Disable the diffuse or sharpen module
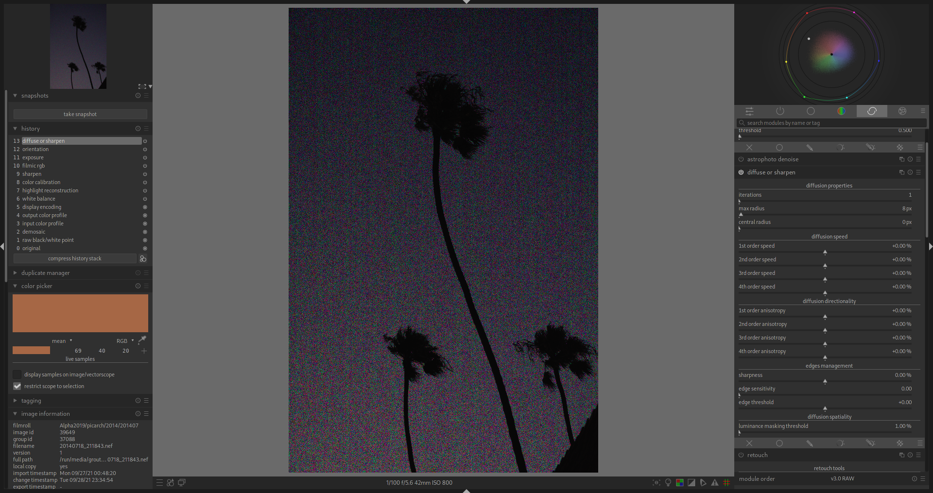933x493 pixels. [741, 172]
